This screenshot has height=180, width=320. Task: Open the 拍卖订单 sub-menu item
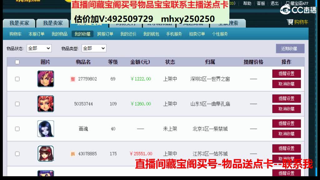pos(197,34)
